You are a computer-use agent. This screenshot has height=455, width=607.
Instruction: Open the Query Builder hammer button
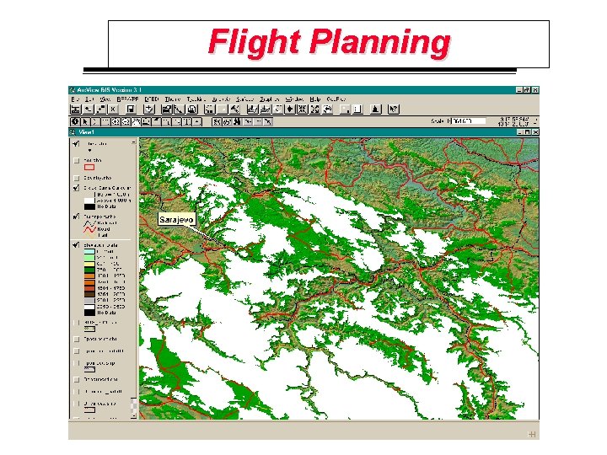pyautogui.click(x=235, y=110)
